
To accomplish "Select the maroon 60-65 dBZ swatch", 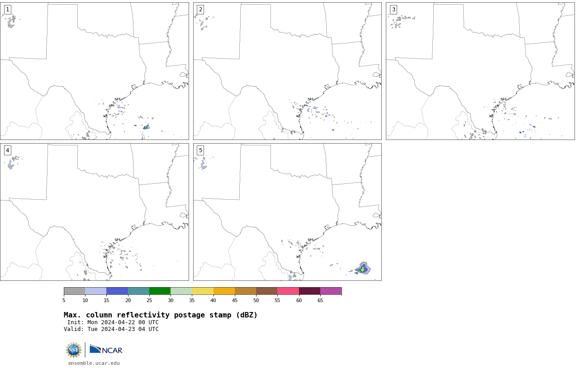I will tap(309, 291).
